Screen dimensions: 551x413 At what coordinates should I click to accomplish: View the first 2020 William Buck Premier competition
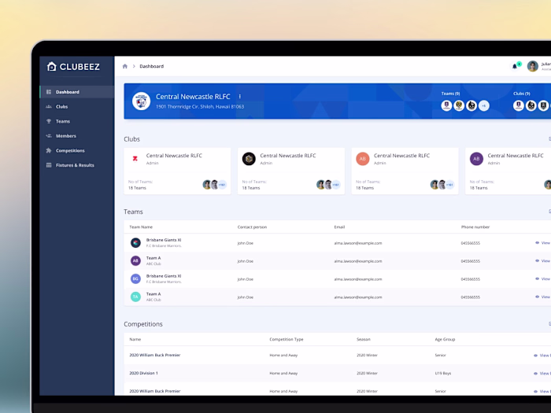542,356
